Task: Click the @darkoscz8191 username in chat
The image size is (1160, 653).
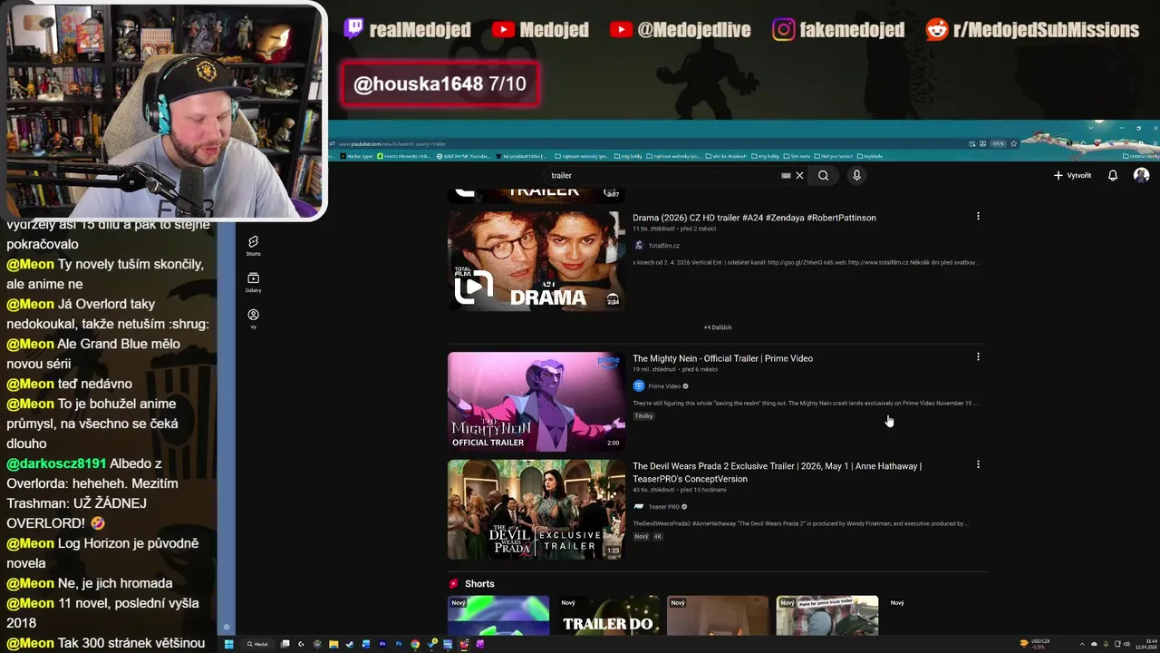Action: coord(56,463)
